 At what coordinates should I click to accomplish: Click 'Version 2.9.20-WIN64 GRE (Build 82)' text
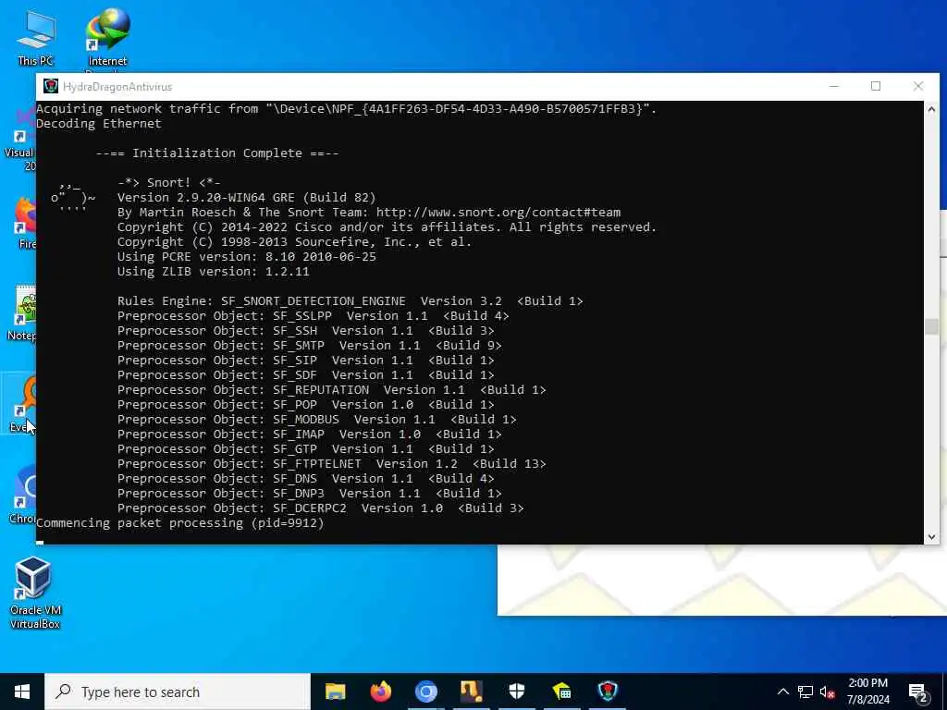tap(246, 198)
